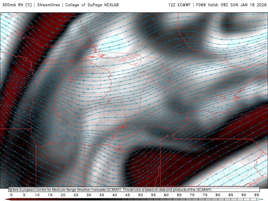
Task: Click the "80" colorbar scale label
Action: pyautogui.click(x=218, y=195)
